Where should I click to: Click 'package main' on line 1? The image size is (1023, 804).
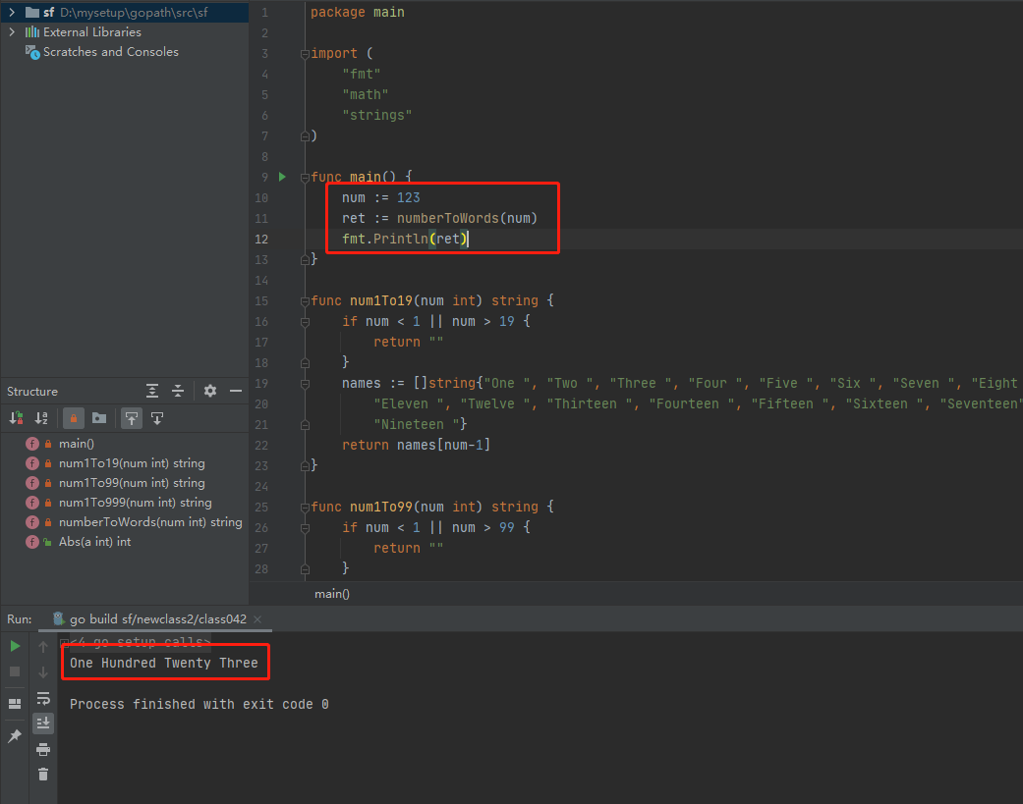358,13
